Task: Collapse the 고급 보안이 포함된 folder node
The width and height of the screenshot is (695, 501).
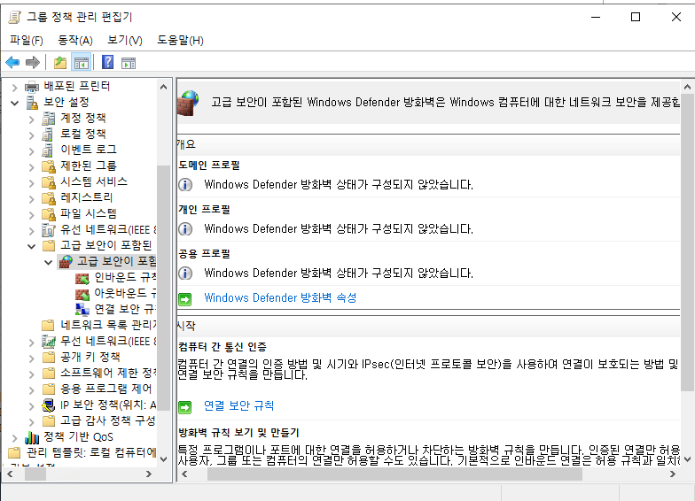Action: coord(32,246)
